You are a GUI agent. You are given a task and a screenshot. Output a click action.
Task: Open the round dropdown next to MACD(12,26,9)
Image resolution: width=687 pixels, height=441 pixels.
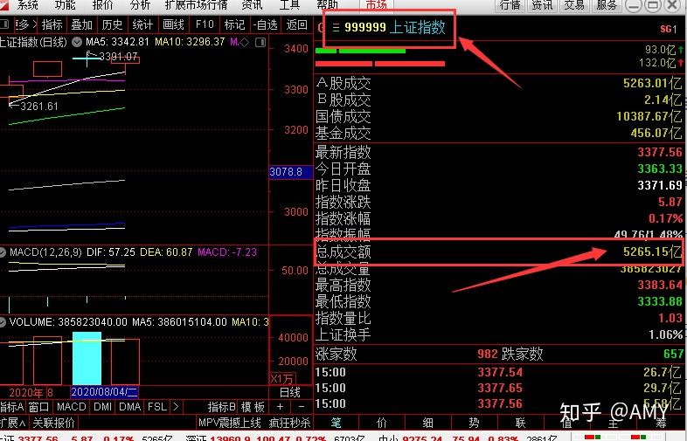coord(3,252)
